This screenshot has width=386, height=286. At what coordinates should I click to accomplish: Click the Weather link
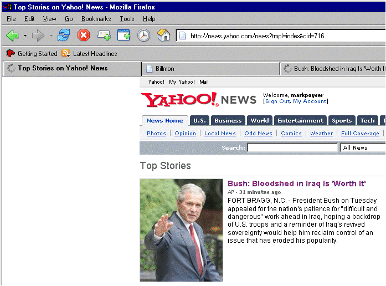tap(322, 134)
